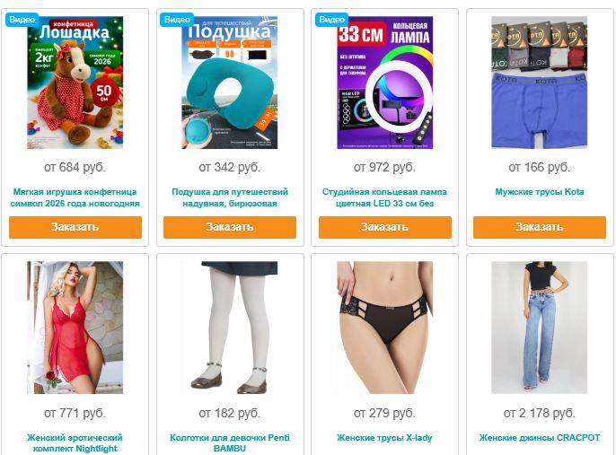Order the ring lamp for 972 руб.
This screenshot has width=616, height=455.
385,227
